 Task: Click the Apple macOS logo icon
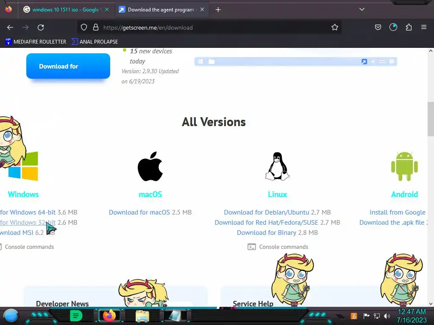(x=150, y=166)
